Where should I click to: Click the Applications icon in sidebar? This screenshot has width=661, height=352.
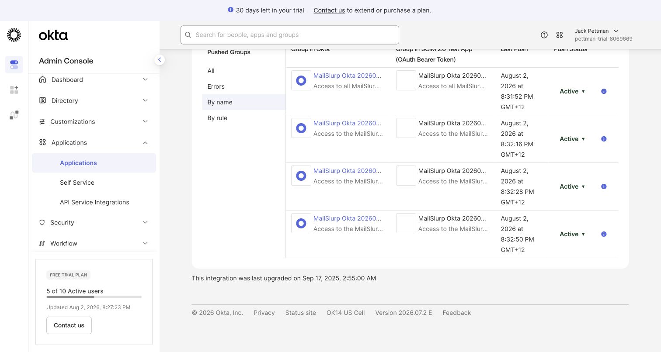pos(42,142)
